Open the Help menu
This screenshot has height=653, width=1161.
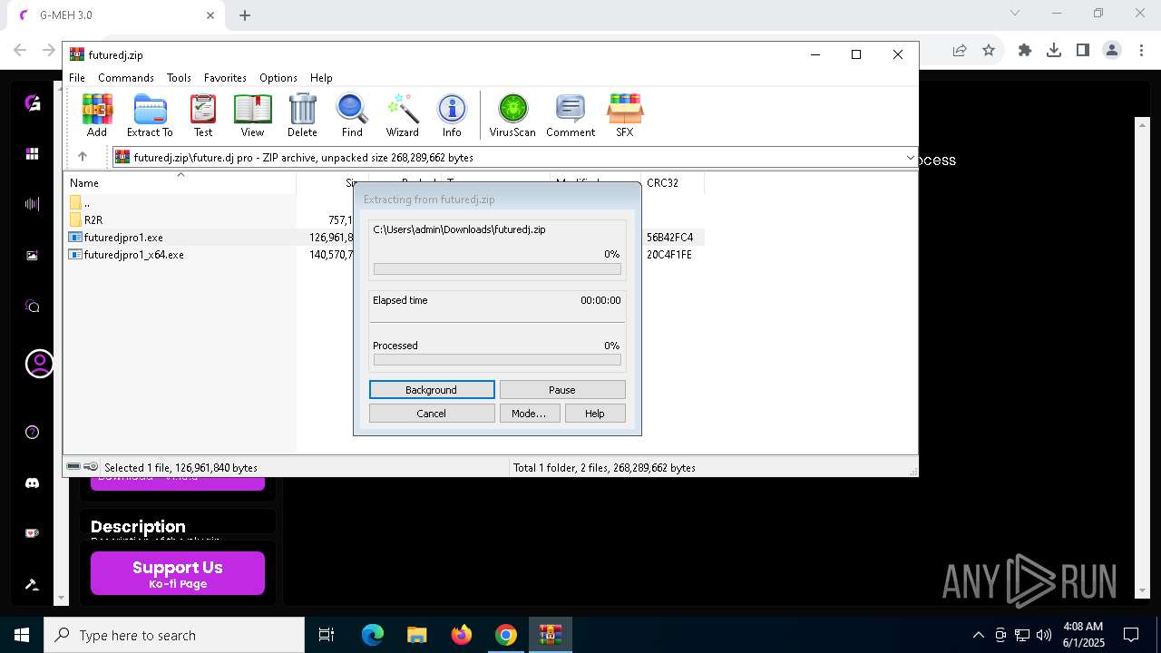click(321, 78)
